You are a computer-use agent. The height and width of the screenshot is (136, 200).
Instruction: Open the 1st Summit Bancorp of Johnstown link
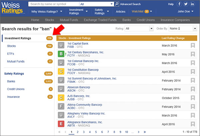pos(92,78)
